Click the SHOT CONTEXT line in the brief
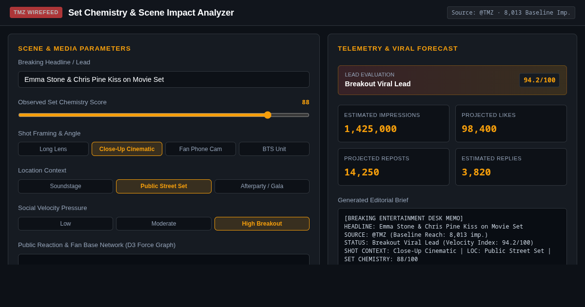Viewport: 585px width, 307px height. [448, 251]
